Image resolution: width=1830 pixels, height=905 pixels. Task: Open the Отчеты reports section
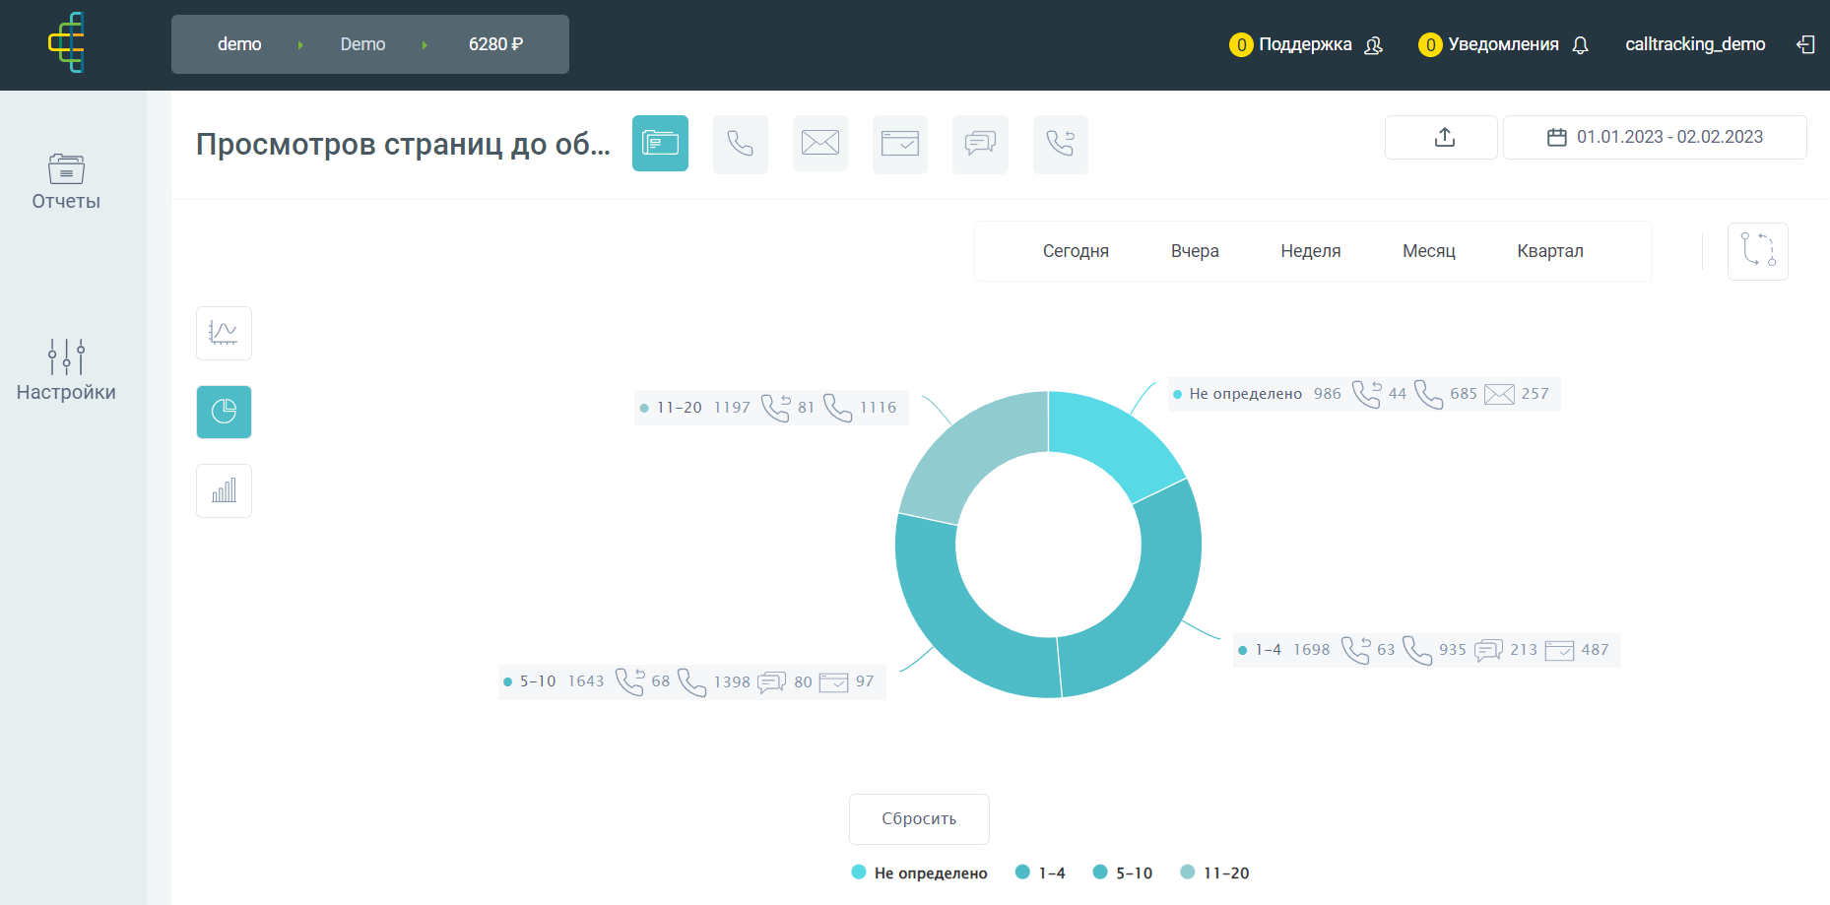point(66,182)
